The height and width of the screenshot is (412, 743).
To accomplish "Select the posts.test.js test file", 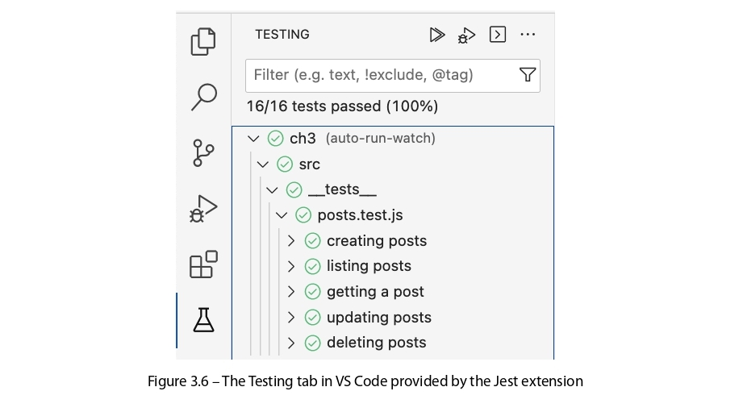I will [360, 215].
